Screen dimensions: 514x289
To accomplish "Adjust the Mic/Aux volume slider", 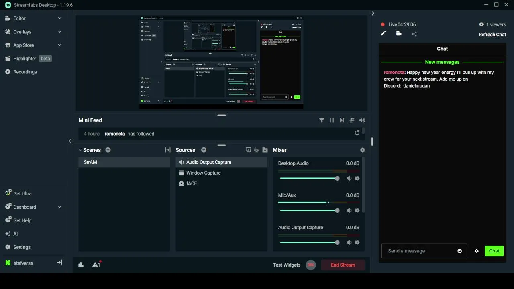I will [x=310, y=210].
